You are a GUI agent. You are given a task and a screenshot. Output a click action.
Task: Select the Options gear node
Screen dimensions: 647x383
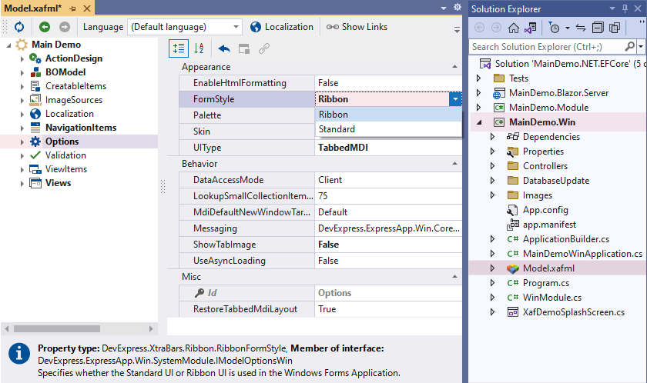coord(62,142)
